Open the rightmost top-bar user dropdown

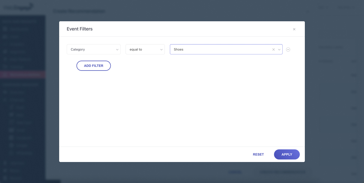click(x=346, y=7)
